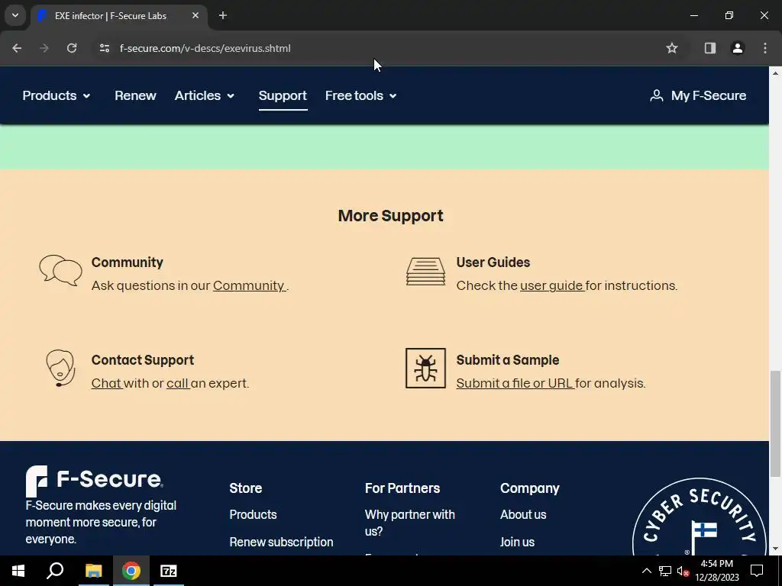Expand the Products dropdown menu
782x586 pixels.
(57, 95)
